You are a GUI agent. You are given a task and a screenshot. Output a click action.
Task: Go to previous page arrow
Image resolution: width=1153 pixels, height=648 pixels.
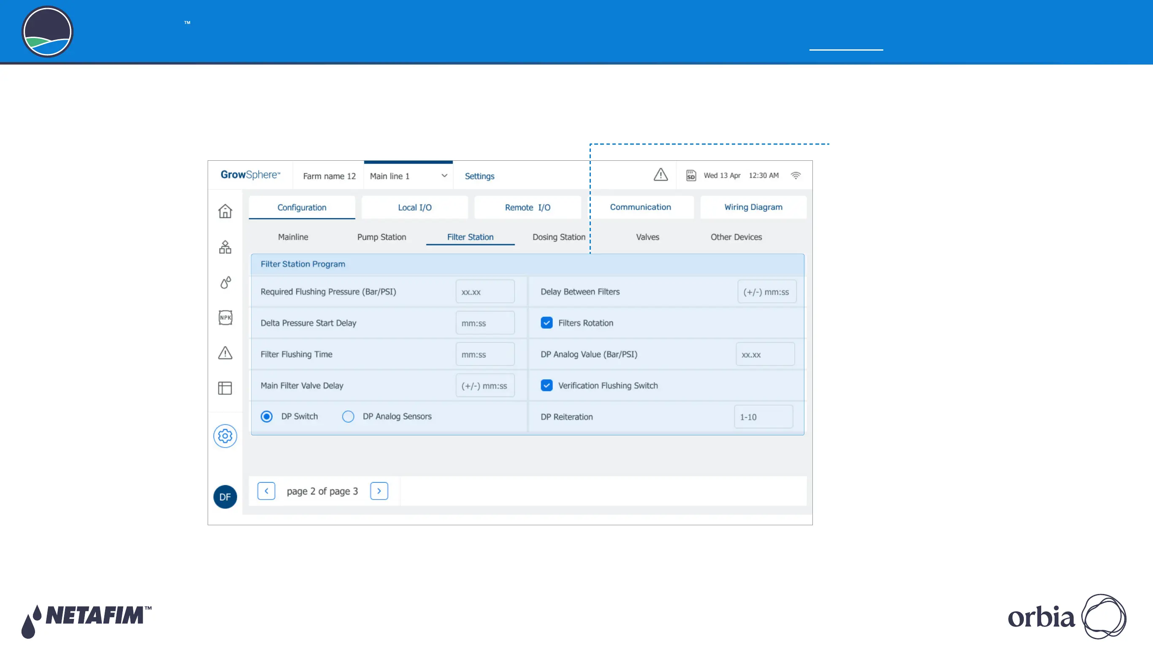(266, 491)
